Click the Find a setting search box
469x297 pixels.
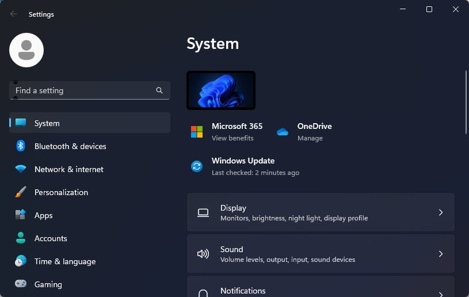click(x=90, y=90)
